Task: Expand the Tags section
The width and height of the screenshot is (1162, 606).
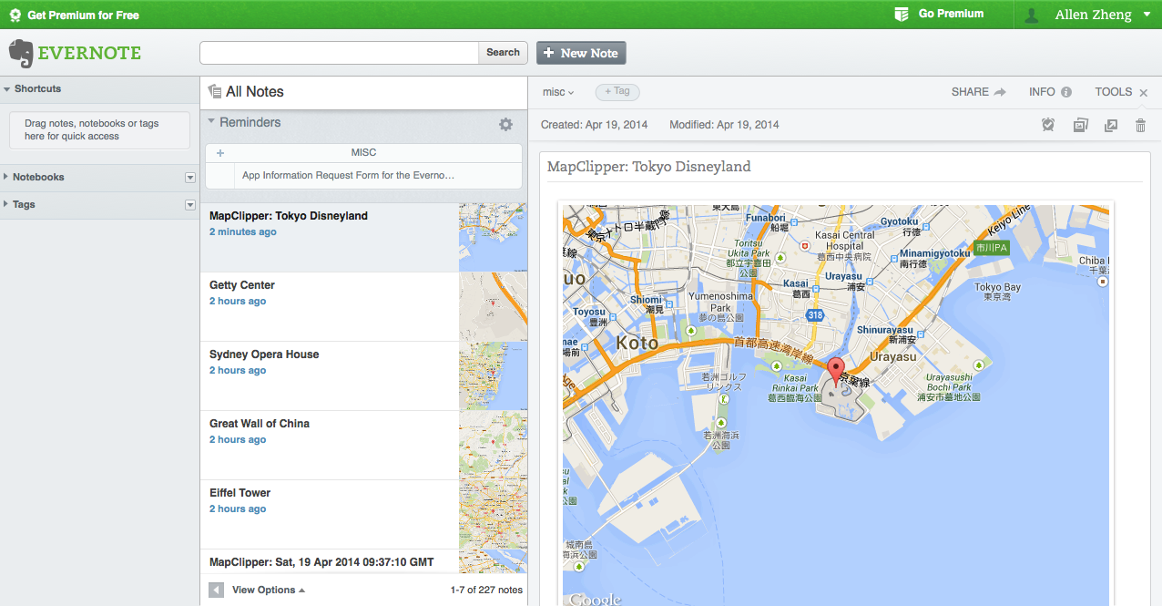Action: [x=7, y=204]
